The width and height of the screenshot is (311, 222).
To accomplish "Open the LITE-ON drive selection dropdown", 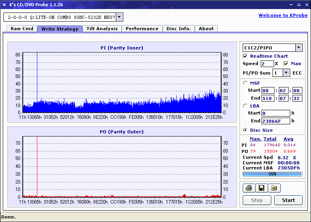I will coord(119,17).
